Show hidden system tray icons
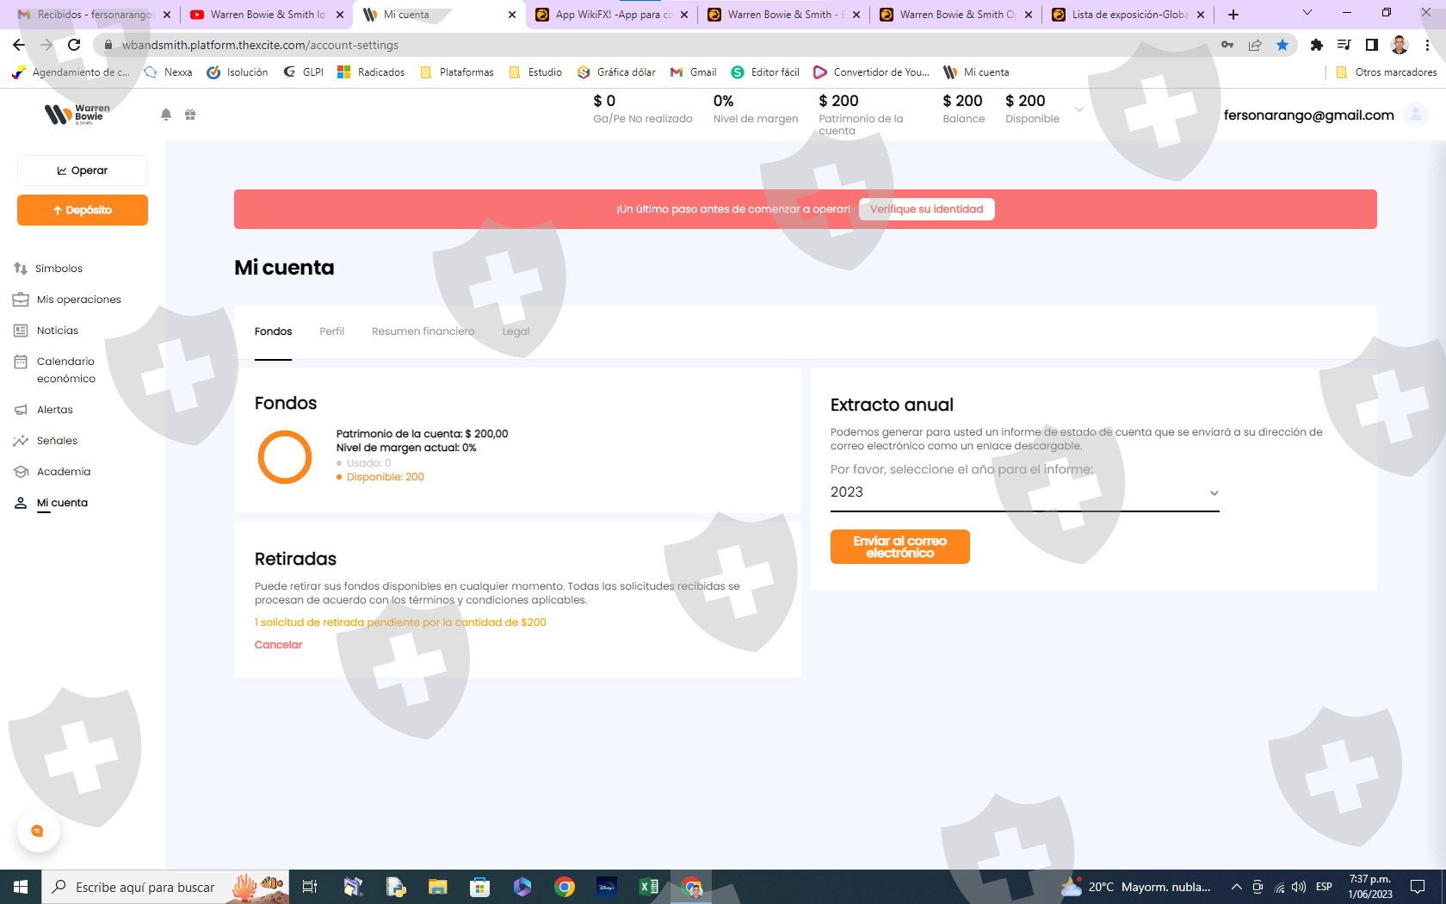The image size is (1446, 904). coord(1237,887)
